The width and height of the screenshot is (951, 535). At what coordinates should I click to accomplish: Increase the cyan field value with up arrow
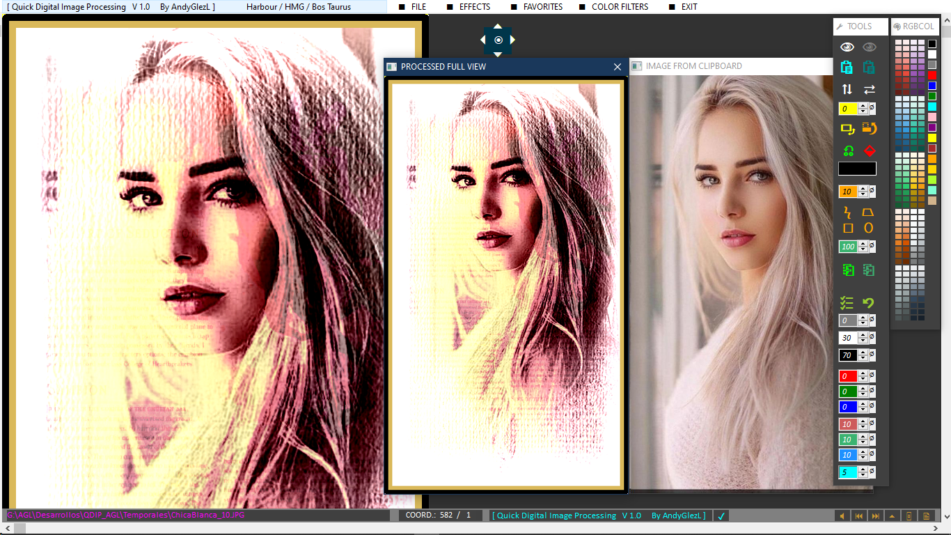[x=863, y=470]
